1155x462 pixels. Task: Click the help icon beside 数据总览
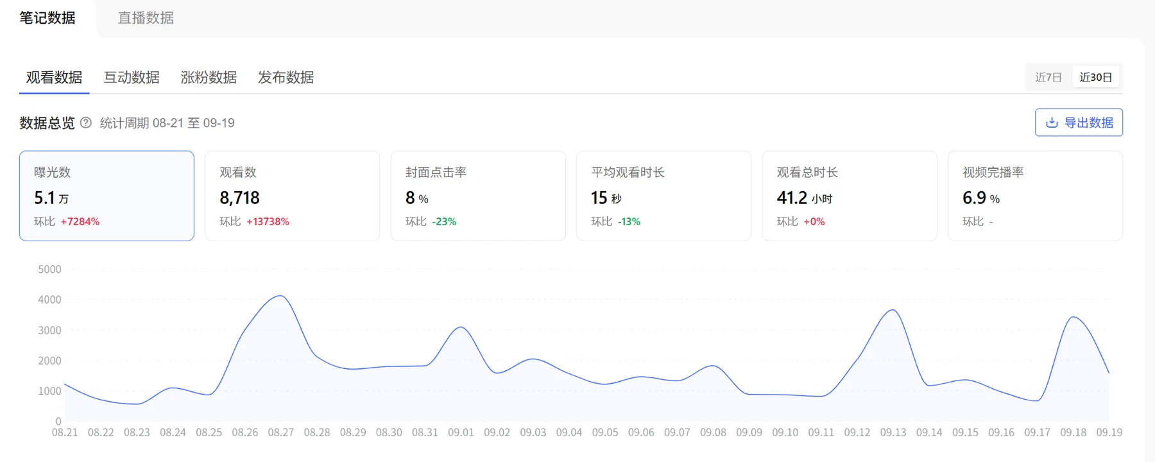click(x=86, y=123)
